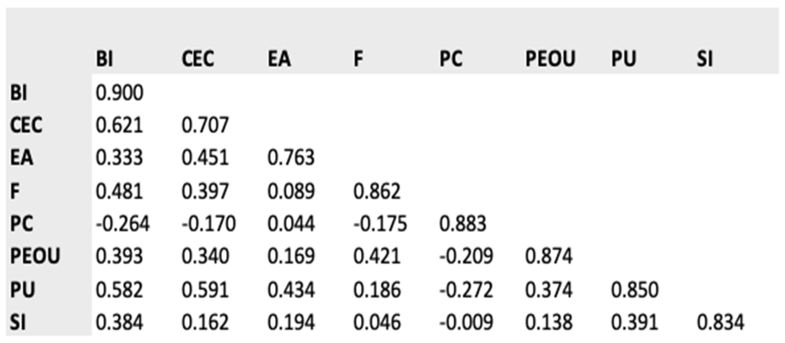Select the cell with value 0.834

721,322
